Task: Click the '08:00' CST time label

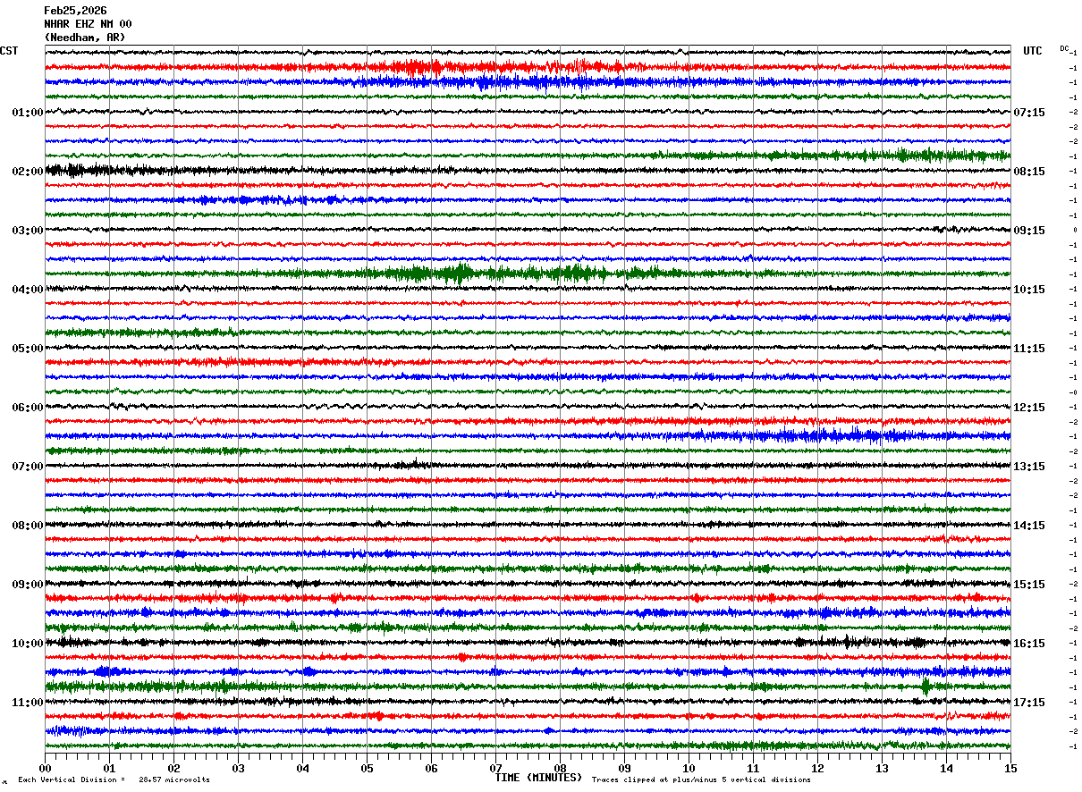Action: tap(28, 526)
